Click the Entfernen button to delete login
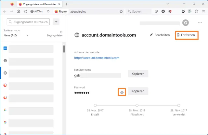The width and height of the screenshot is (208, 135). click(186, 35)
